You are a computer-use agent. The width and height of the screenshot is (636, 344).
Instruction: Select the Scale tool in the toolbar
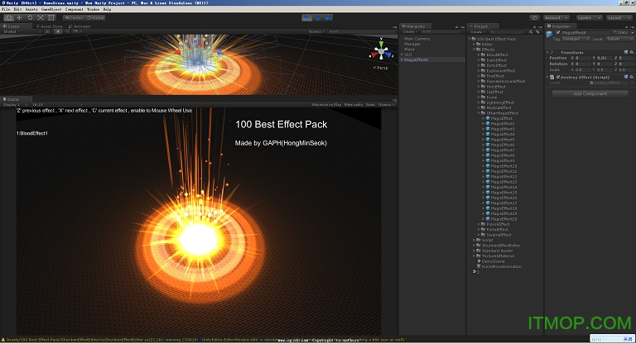tap(41, 18)
